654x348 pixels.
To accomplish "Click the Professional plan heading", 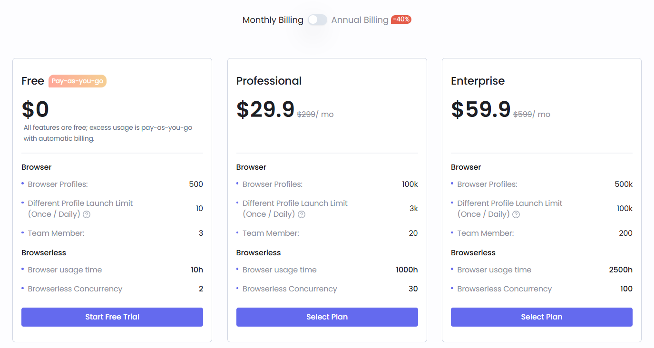I will point(269,81).
